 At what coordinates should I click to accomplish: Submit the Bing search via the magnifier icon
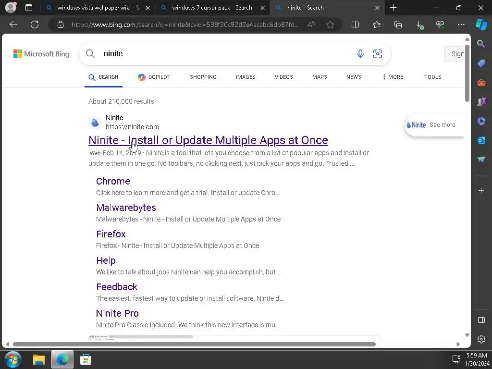(90, 54)
